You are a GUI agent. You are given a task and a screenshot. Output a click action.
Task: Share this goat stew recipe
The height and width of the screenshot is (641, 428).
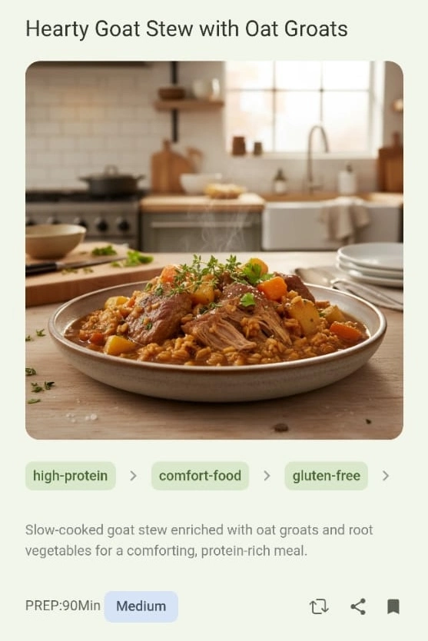click(x=358, y=606)
